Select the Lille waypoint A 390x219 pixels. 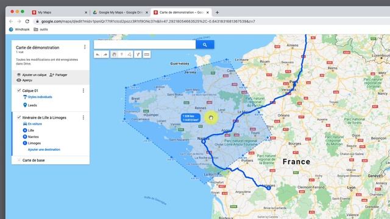click(x=31, y=130)
